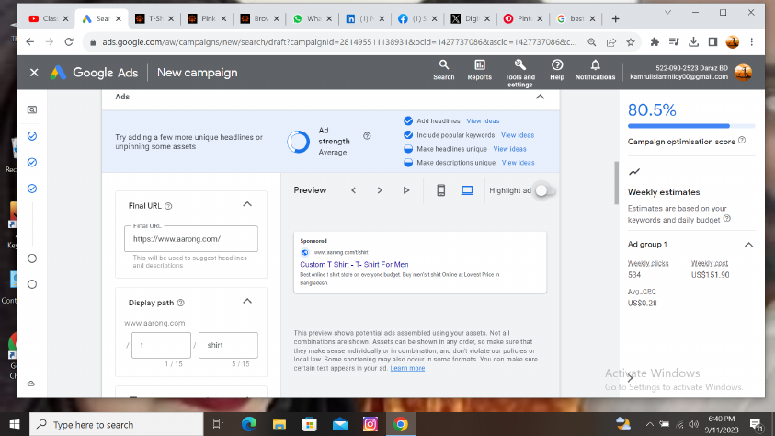Switch preview to mobile device
This screenshot has width=775, height=436.
coord(441,190)
